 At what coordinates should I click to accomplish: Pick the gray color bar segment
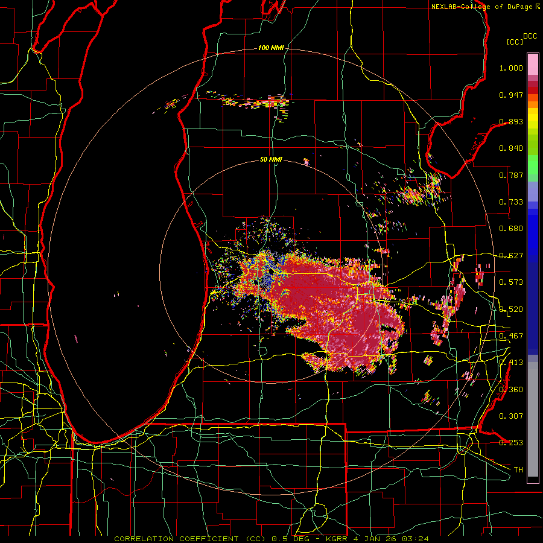pos(533,419)
